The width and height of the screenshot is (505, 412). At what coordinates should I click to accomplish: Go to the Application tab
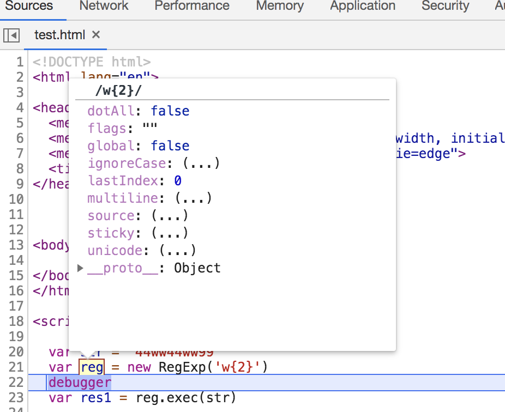point(363,7)
